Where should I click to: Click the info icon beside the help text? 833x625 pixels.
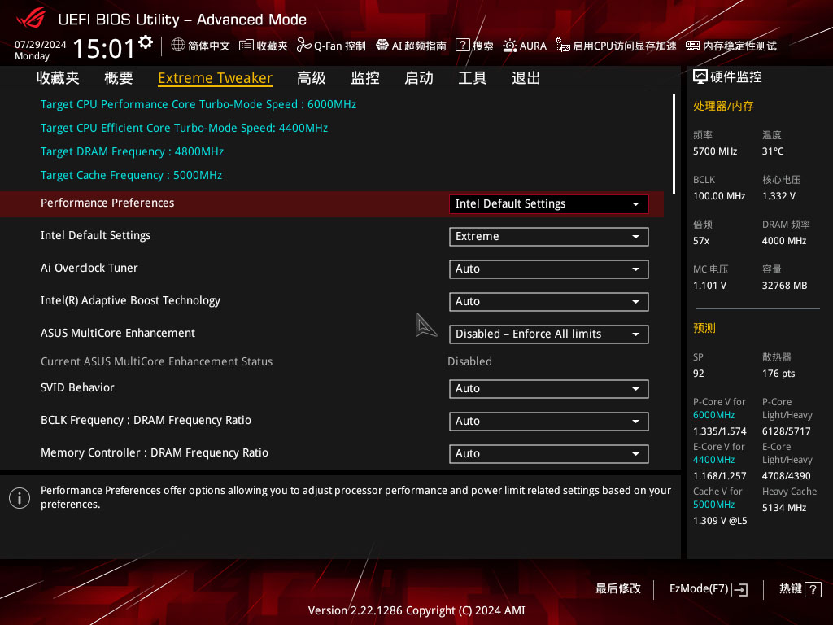[x=20, y=498]
